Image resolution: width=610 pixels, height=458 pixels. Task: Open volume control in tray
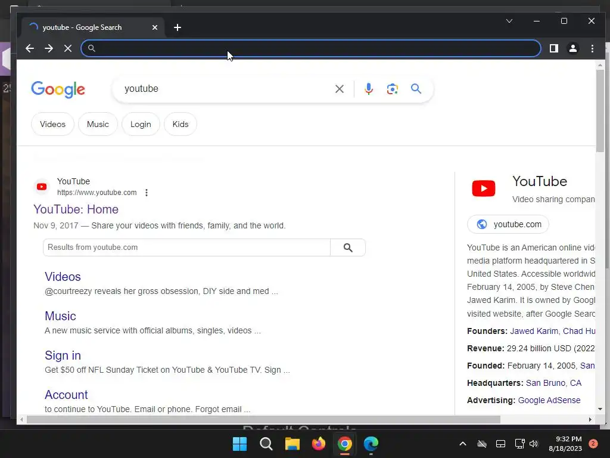coord(534,444)
